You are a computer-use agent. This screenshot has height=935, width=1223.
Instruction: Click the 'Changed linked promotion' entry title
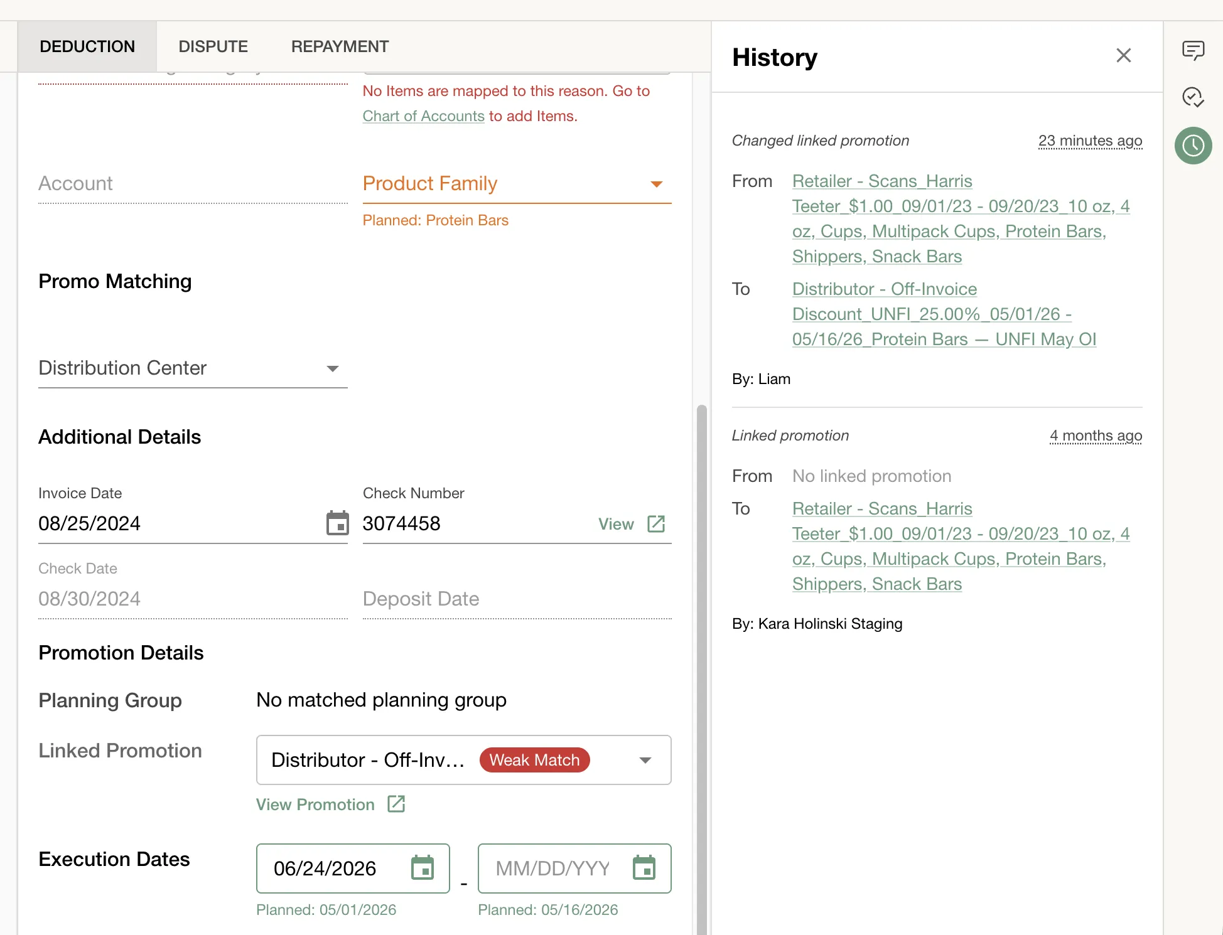[821, 141]
